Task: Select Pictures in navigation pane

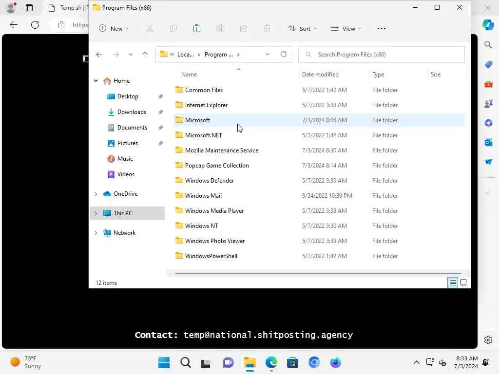Action: click(127, 143)
